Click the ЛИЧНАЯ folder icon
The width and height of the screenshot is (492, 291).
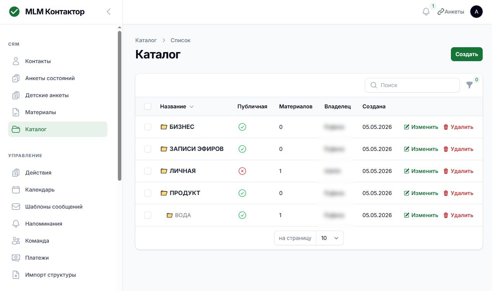tap(164, 171)
